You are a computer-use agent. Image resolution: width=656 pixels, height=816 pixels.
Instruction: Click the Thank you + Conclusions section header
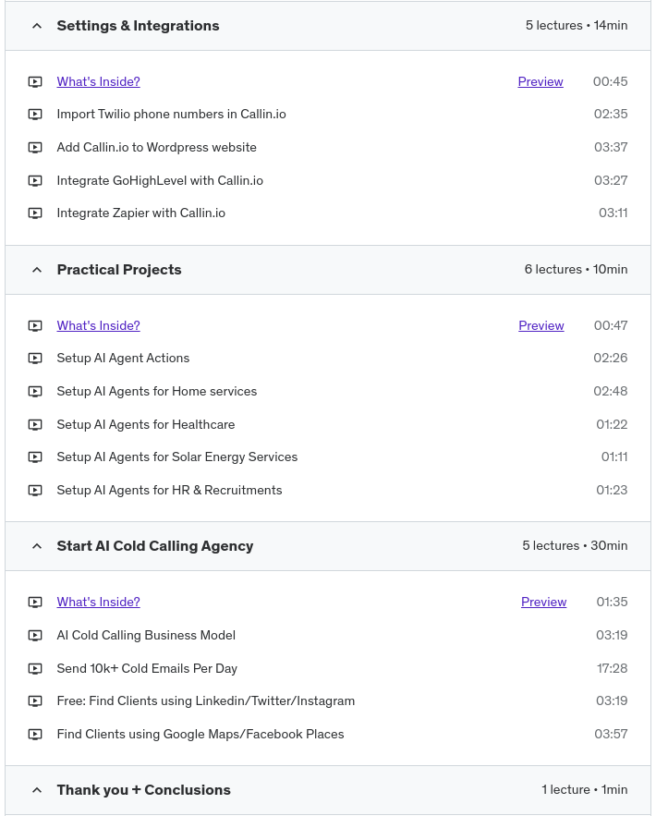pyautogui.click(x=143, y=790)
